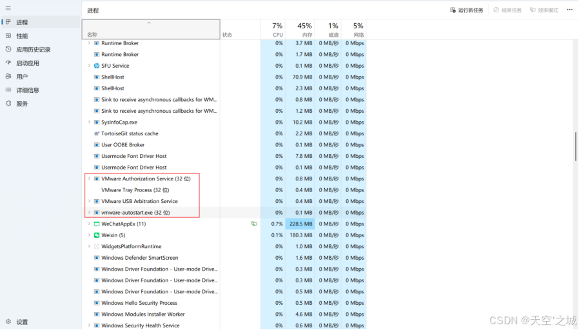Screen dimensions: 579x330
Task: Open the 进程 page in sidebar
Action: pyautogui.click(x=40, y=22)
